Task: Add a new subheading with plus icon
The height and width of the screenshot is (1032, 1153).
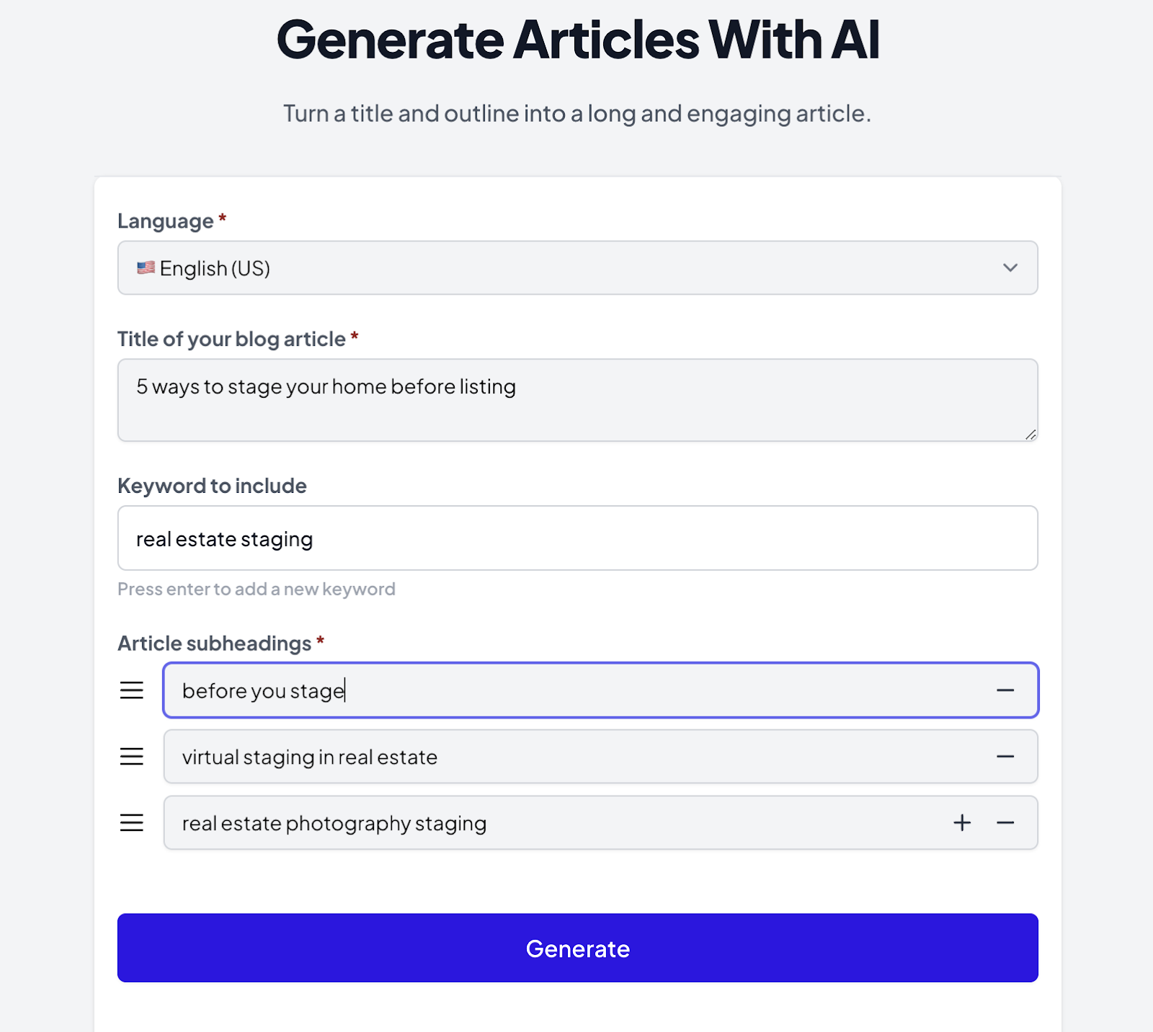Action: click(x=962, y=823)
